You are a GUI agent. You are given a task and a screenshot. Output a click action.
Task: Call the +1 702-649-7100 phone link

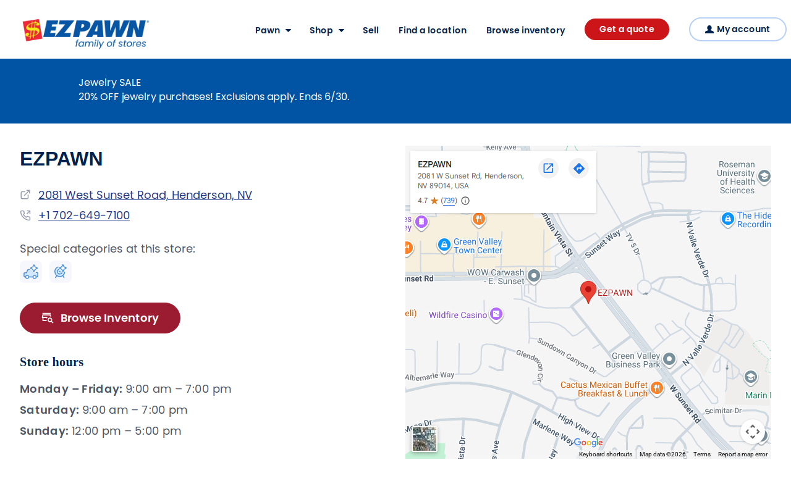point(84,216)
